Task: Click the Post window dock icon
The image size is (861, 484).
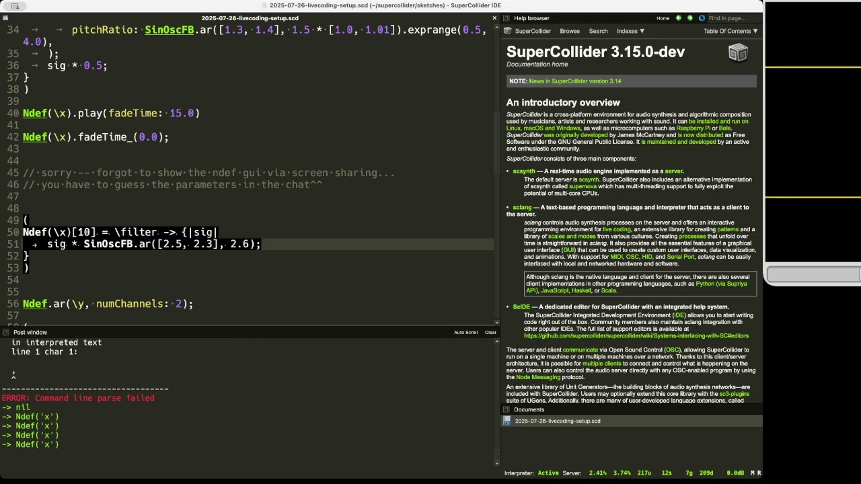Action: click(5, 332)
